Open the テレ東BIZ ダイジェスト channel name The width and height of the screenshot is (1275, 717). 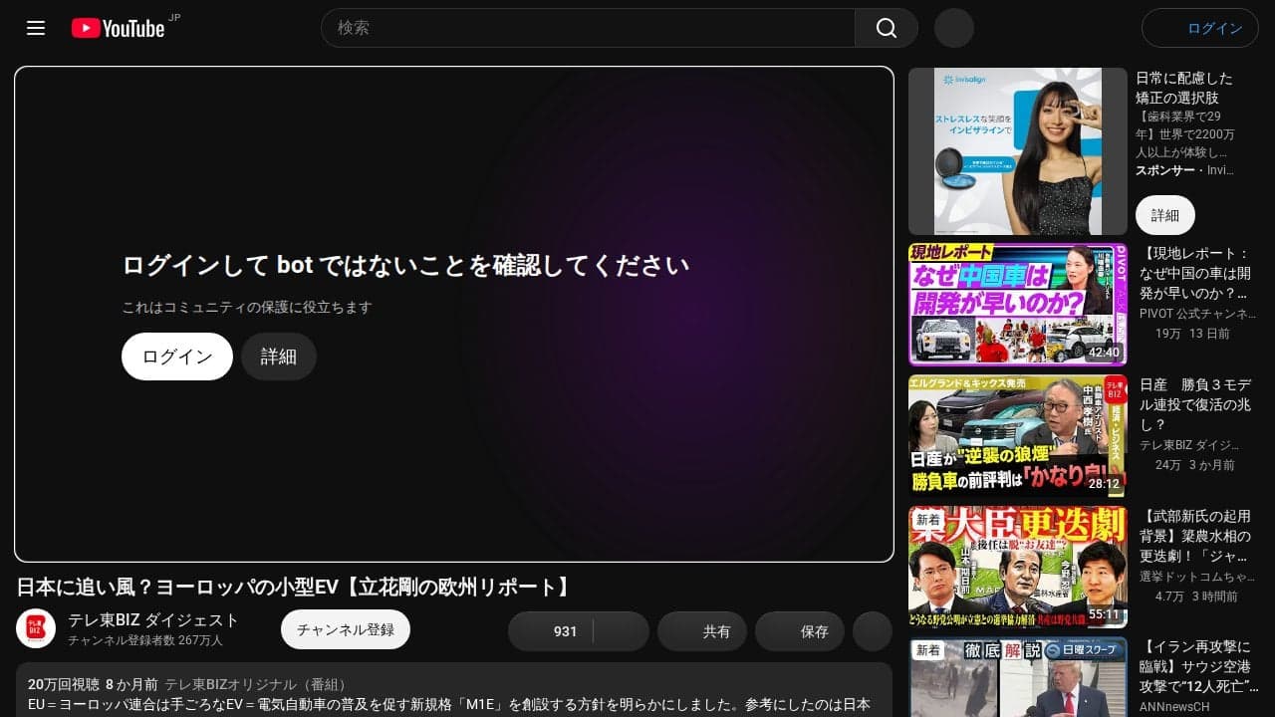click(153, 620)
